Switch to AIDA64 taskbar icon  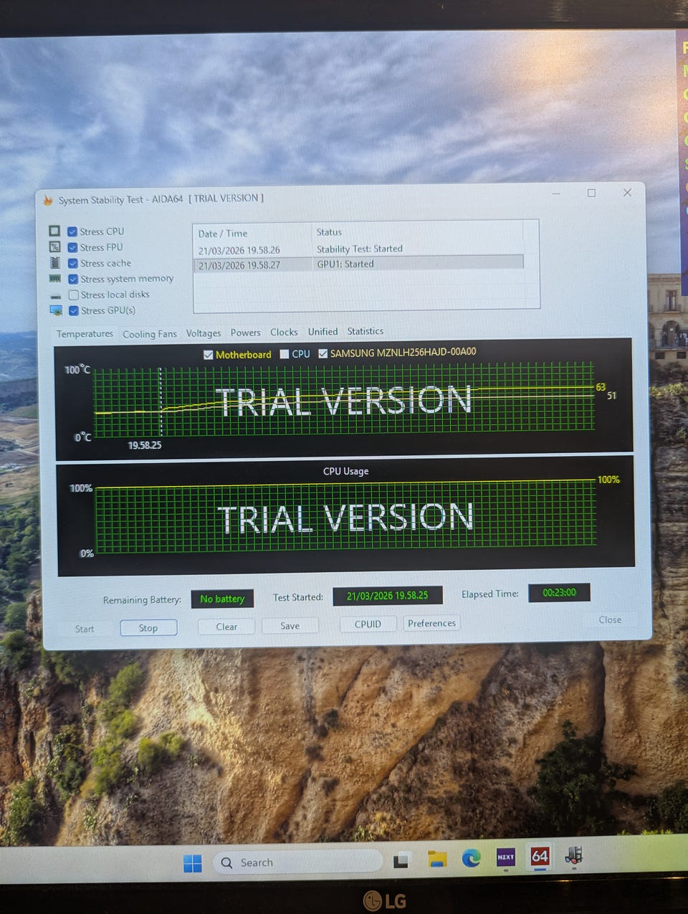pos(540,855)
